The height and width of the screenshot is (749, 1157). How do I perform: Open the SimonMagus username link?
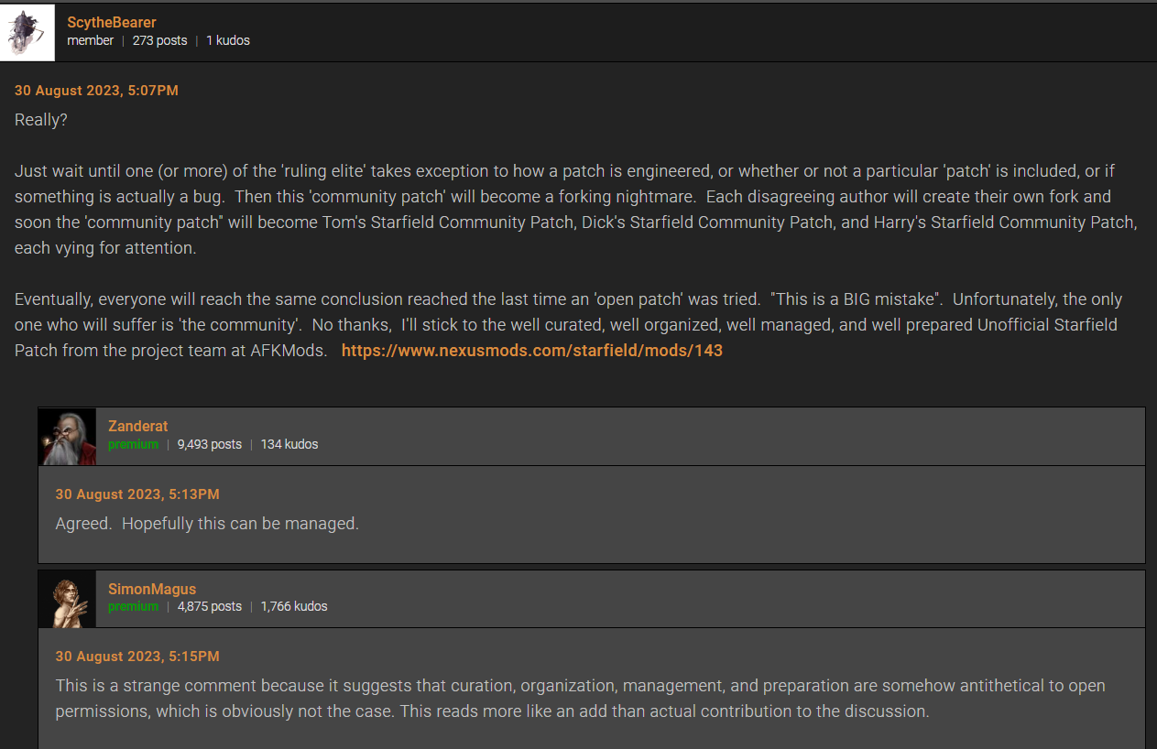(x=152, y=589)
